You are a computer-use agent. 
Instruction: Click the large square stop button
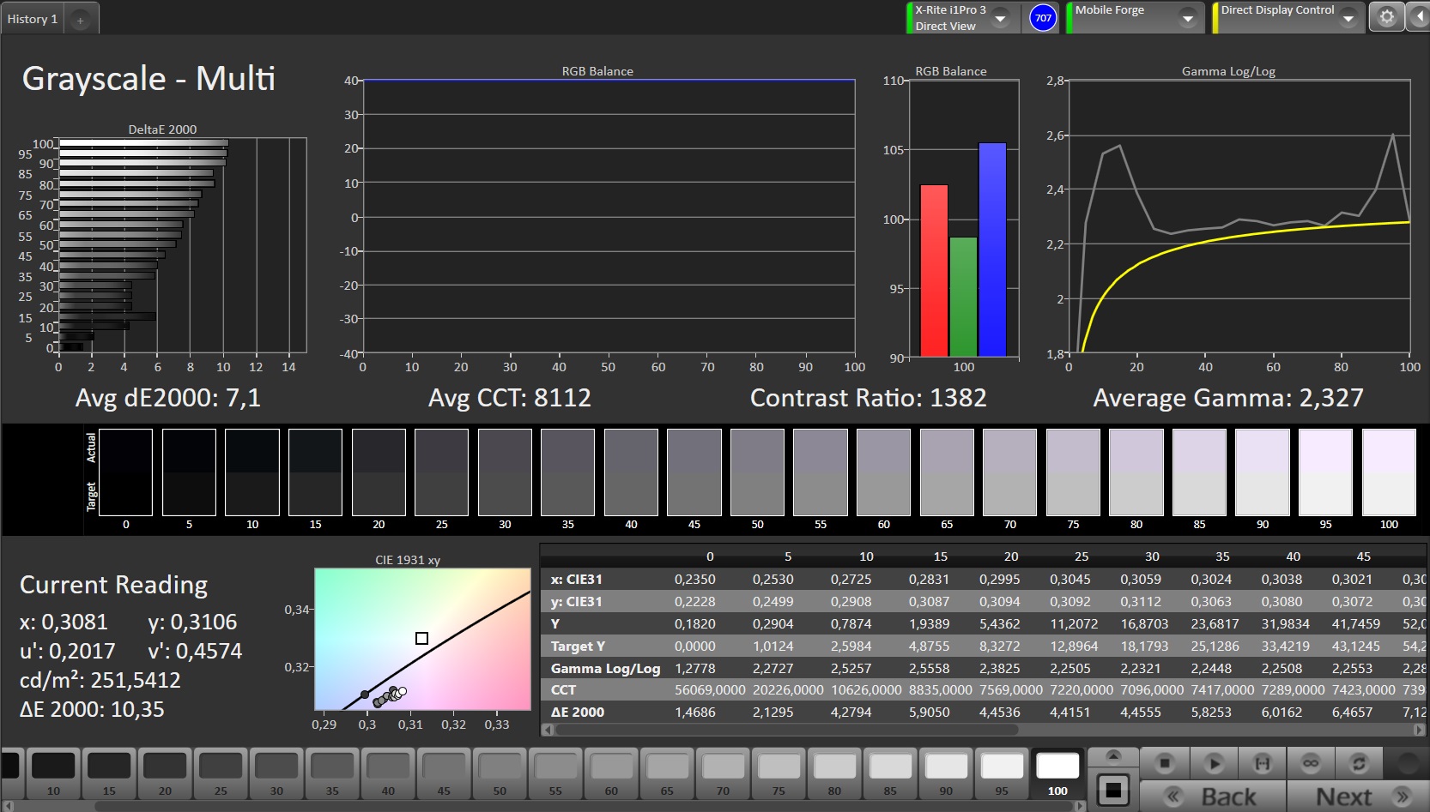pyautogui.click(x=1113, y=790)
